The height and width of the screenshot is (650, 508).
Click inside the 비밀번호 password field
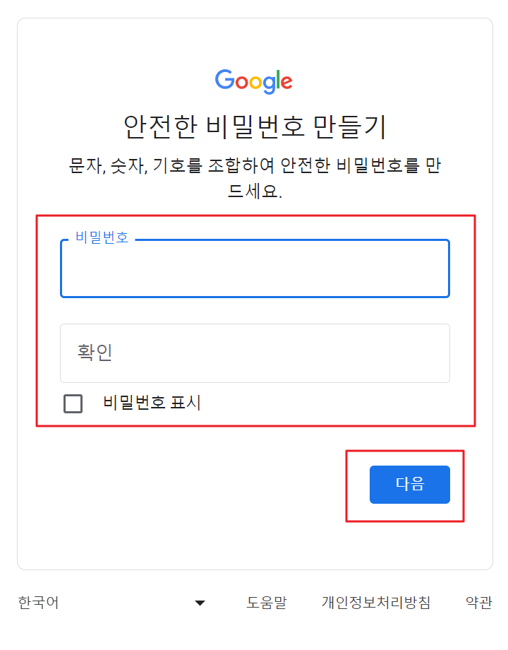click(x=254, y=268)
